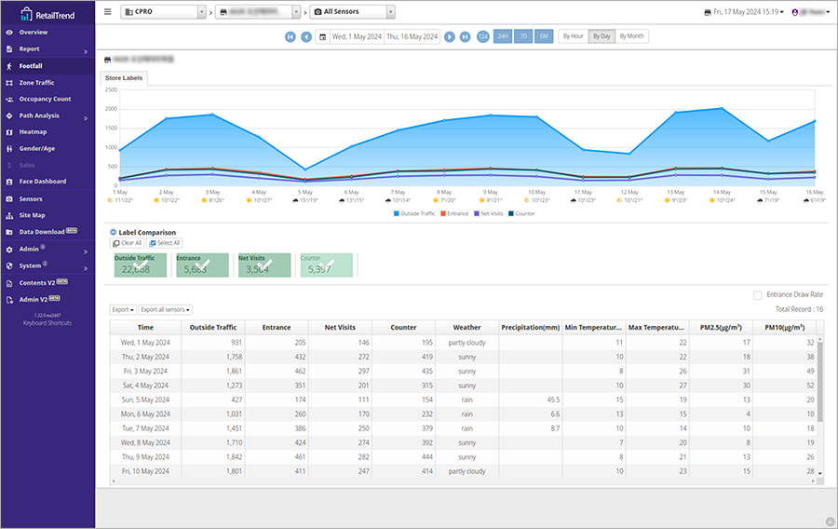Open the All Sensors dropdown

pos(353,12)
